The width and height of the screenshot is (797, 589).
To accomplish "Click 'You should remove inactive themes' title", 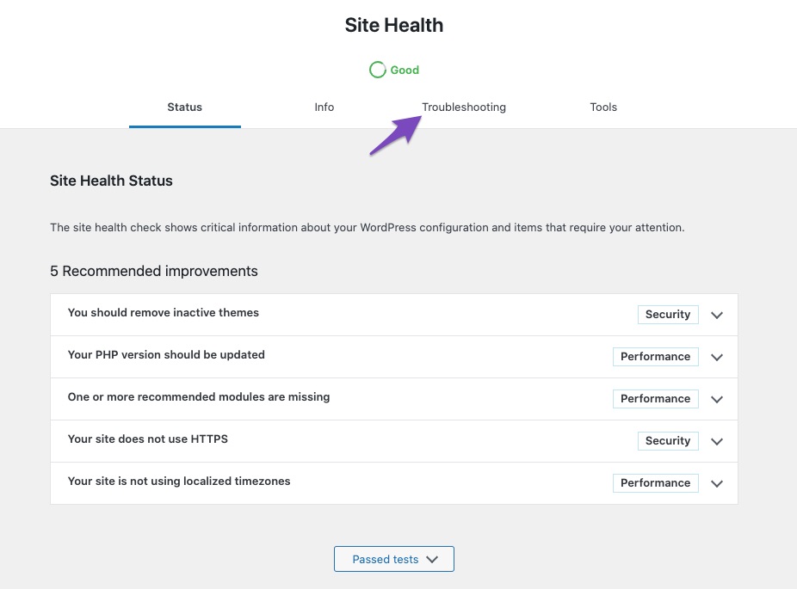I will coord(164,313).
